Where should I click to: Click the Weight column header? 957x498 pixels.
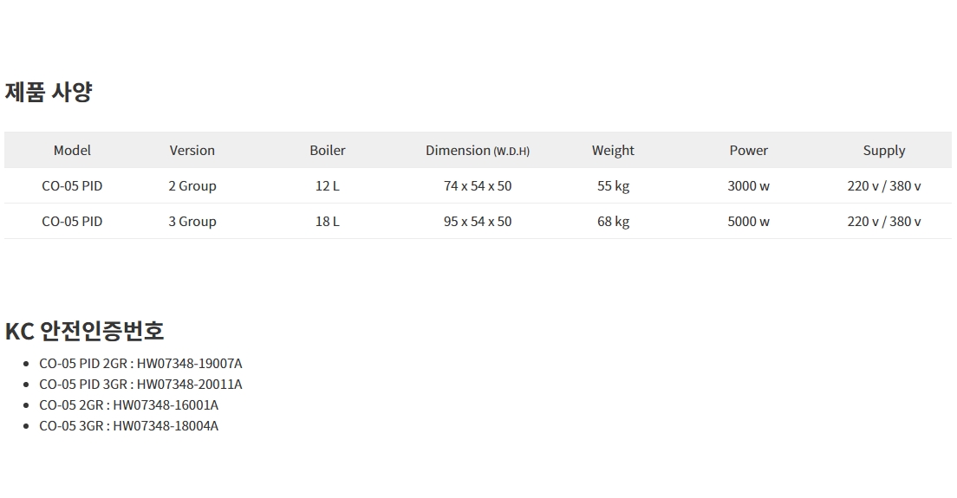613,150
